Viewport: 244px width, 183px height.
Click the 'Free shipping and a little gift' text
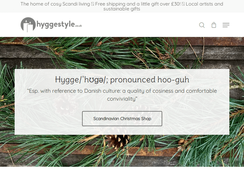coord(138,4)
